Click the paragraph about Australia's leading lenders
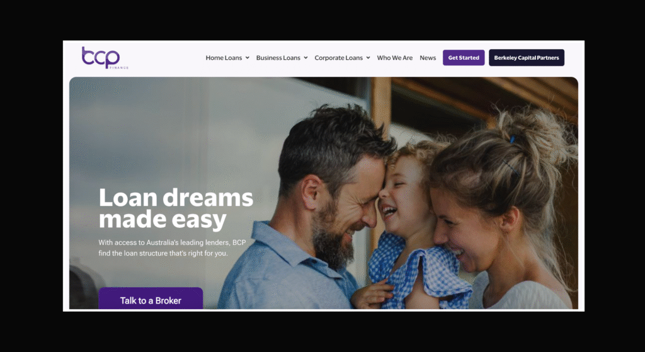The height and width of the screenshot is (352, 645). click(172, 248)
